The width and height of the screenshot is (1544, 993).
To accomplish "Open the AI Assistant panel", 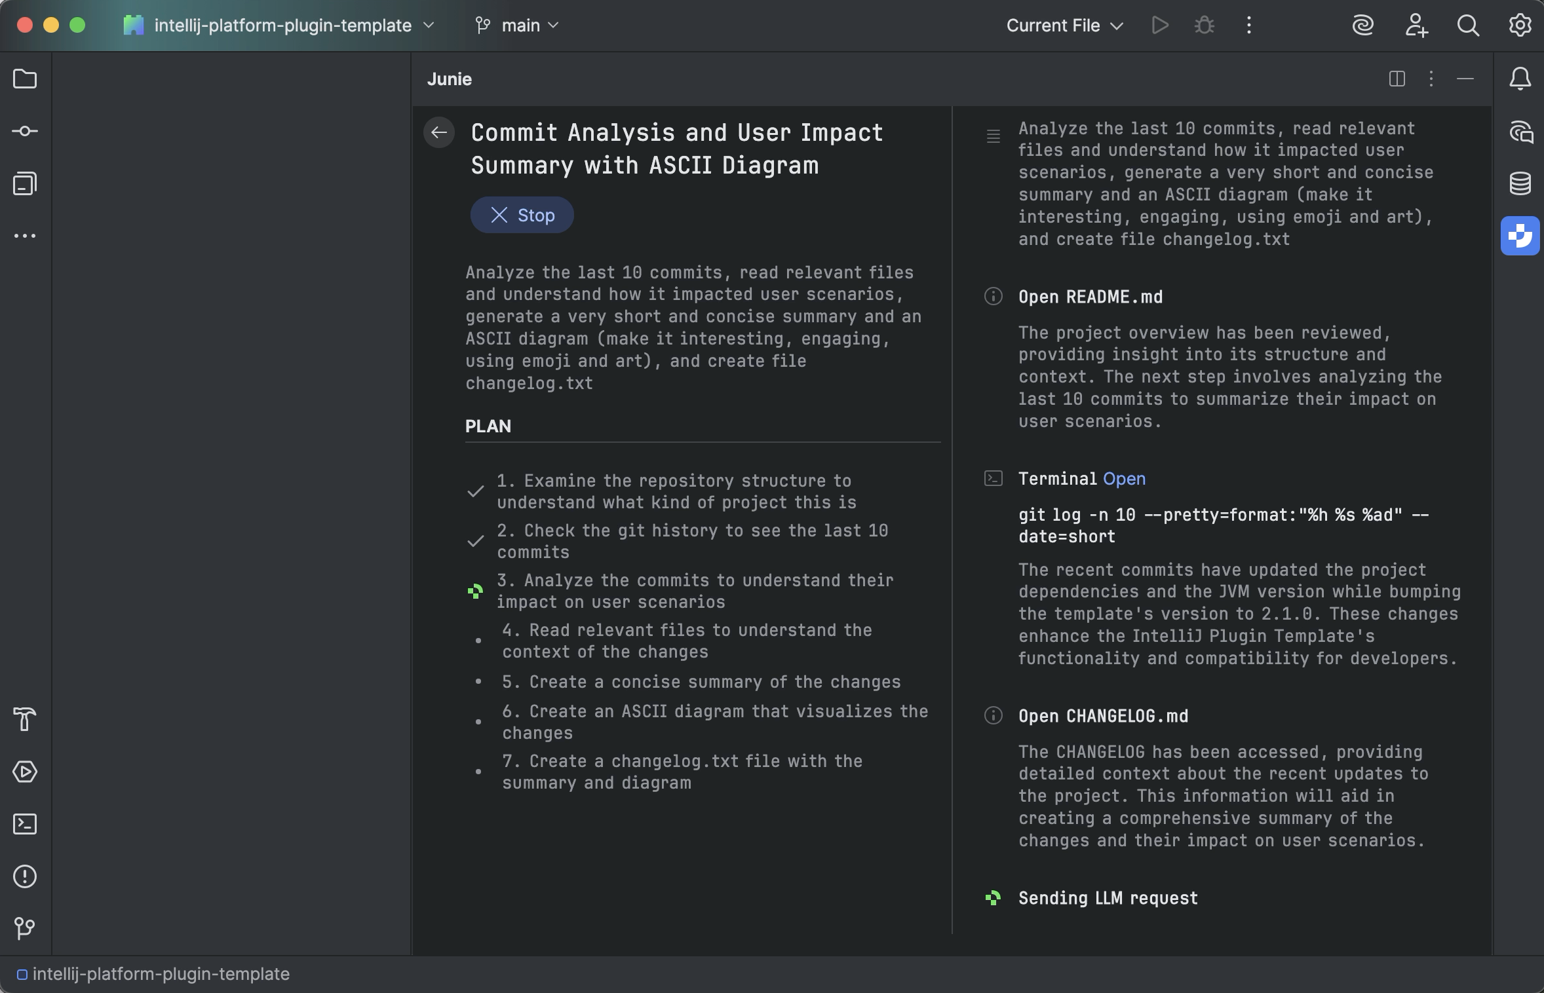I will [x=1520, y=132].
